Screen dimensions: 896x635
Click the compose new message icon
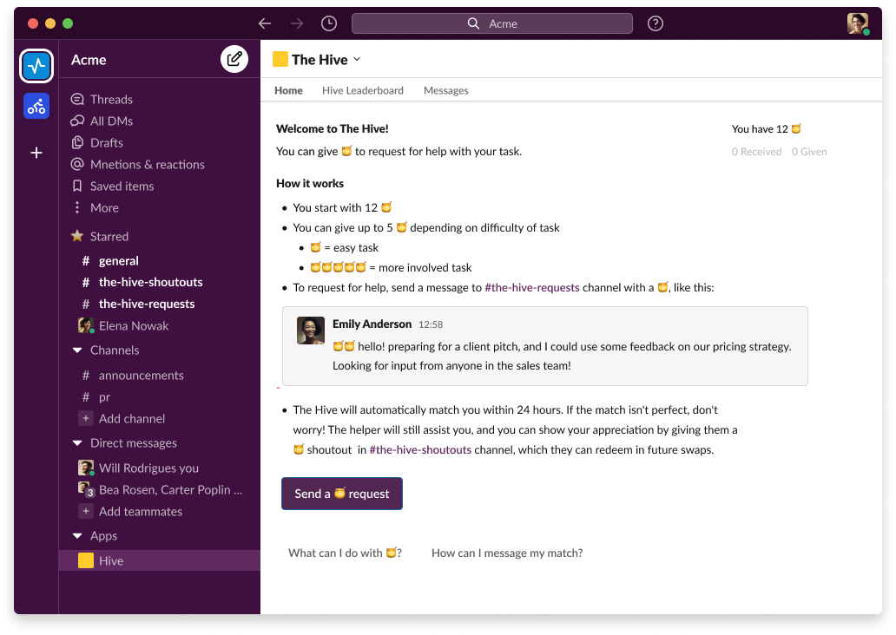point(234,59)
